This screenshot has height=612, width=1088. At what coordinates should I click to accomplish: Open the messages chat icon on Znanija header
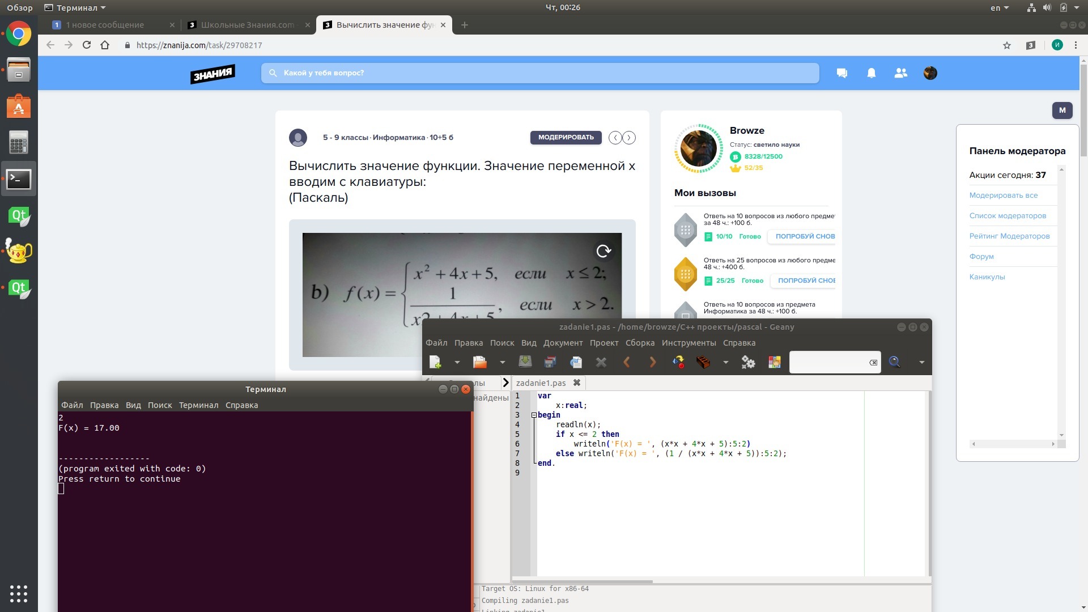pyautogui.click(x=842, y=73)
